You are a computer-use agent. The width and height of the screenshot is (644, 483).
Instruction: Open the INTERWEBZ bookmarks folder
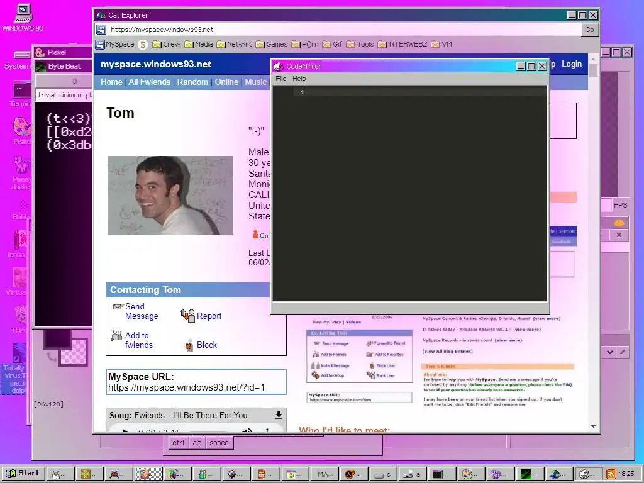(x=402, y=45)
